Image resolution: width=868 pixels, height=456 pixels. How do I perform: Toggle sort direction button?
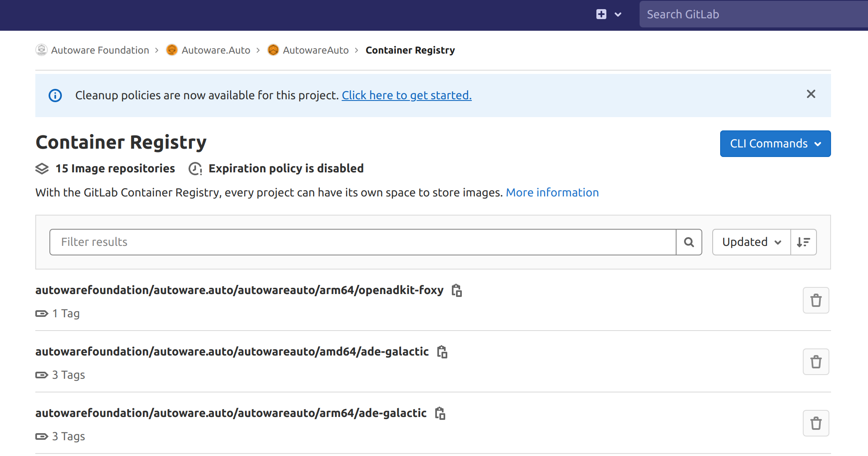(x=804, y=242)
